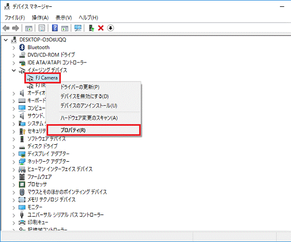Select マウスとそのほかのポインティング デバイス row
The height and width of the screenshot is (242, 291).
click(67, 192)
